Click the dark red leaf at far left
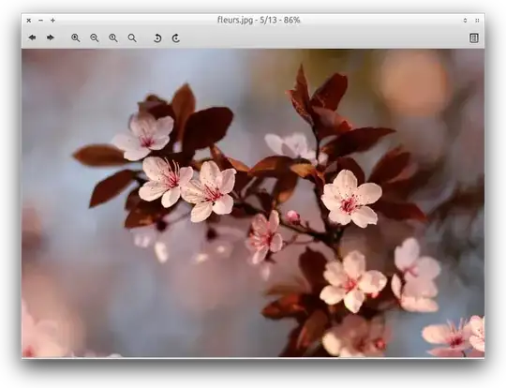The height and width of the screenshot is (388, 506). [100, 156]
